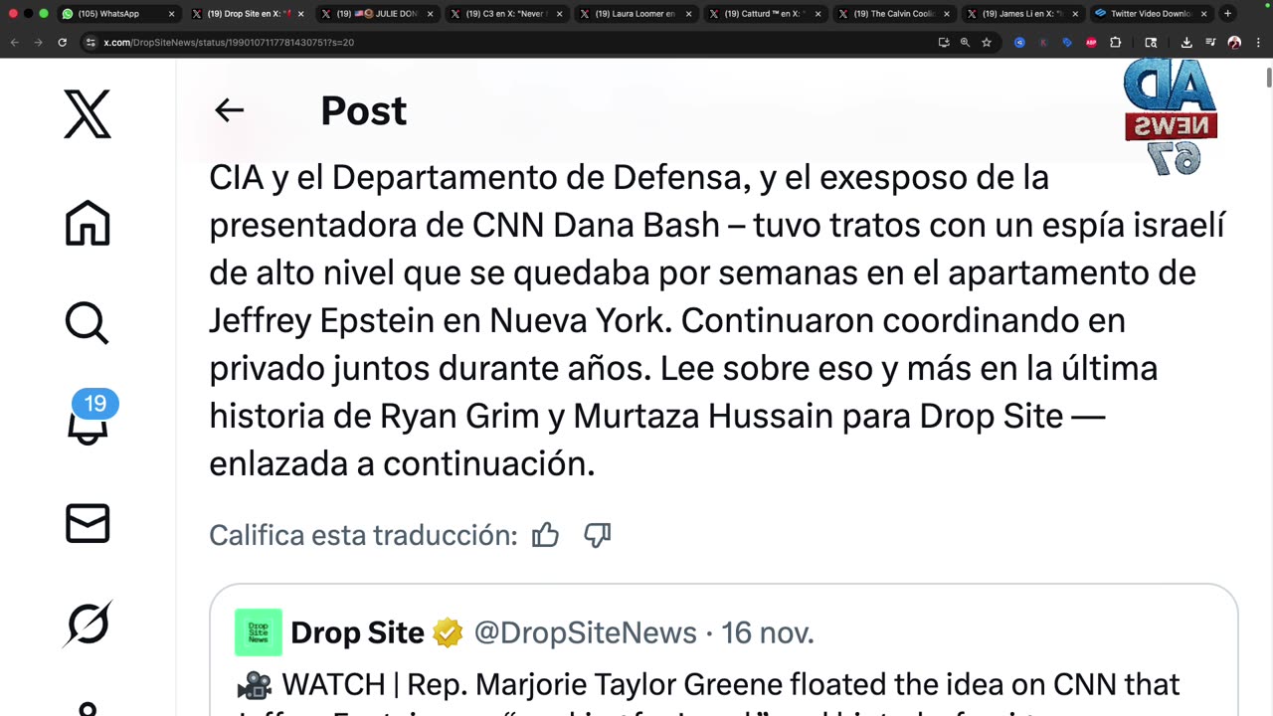
Task: Bookmark this page with the star
Action: pos(987,43)
